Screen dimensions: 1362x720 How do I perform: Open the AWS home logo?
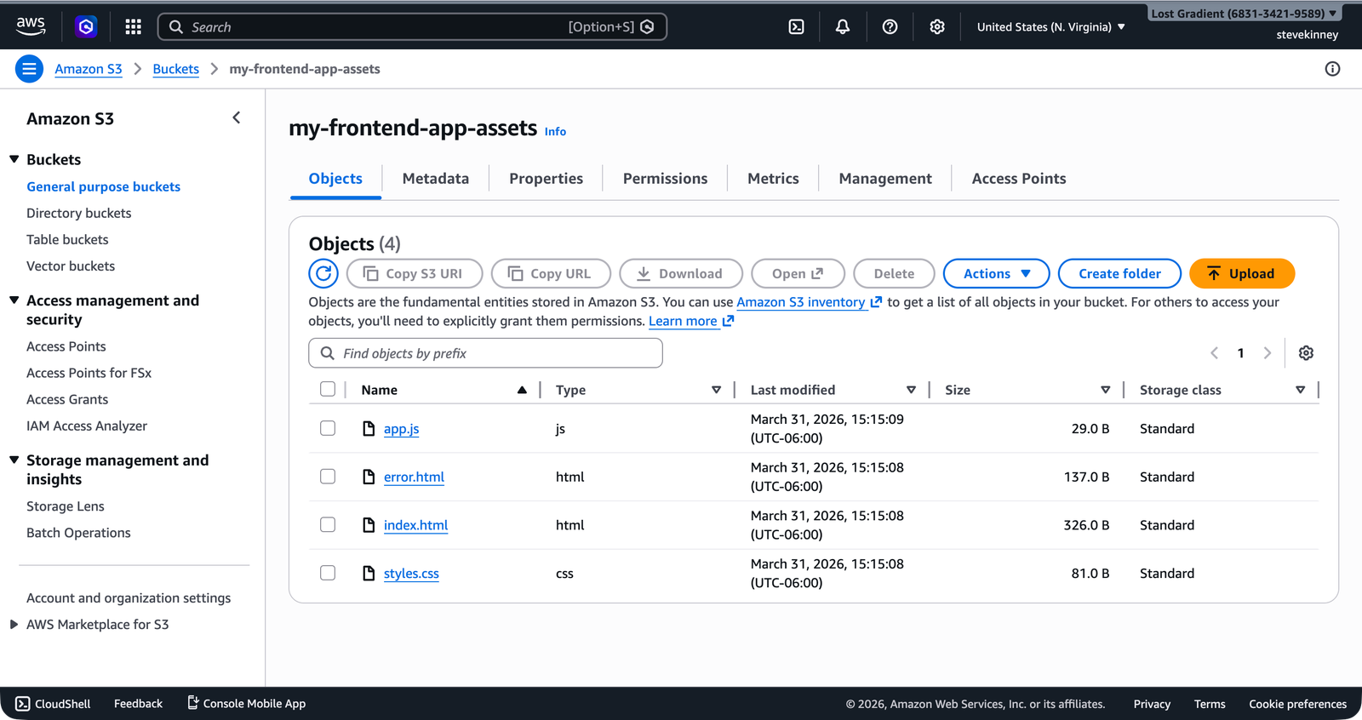(x=31, y=26)
